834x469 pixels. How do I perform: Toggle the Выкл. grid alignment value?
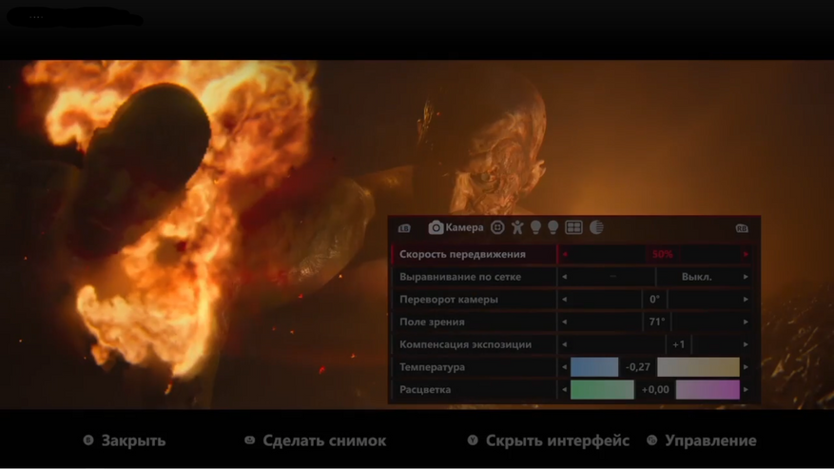click(696, 277)
